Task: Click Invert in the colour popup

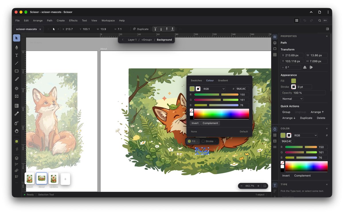Action: (195, 123)
